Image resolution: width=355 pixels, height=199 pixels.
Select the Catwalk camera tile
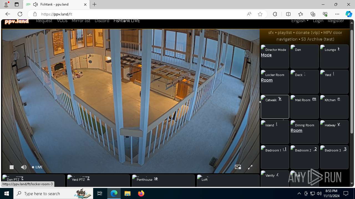[x=275, y=107]
